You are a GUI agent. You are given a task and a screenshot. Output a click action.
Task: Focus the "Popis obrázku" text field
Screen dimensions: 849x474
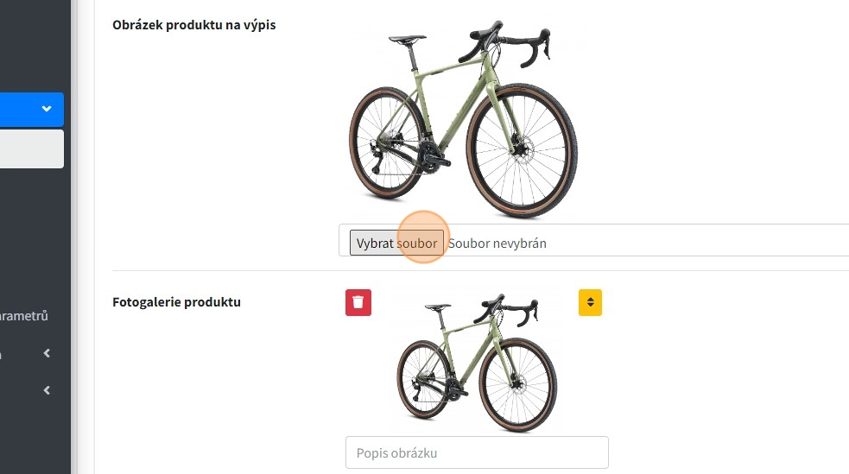(477, 452)
